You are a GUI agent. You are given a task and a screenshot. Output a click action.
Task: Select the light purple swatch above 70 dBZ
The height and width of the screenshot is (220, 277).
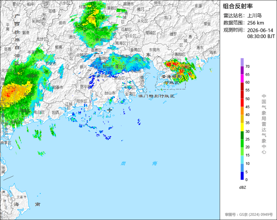pyautogui.click(x=242, y=62)
